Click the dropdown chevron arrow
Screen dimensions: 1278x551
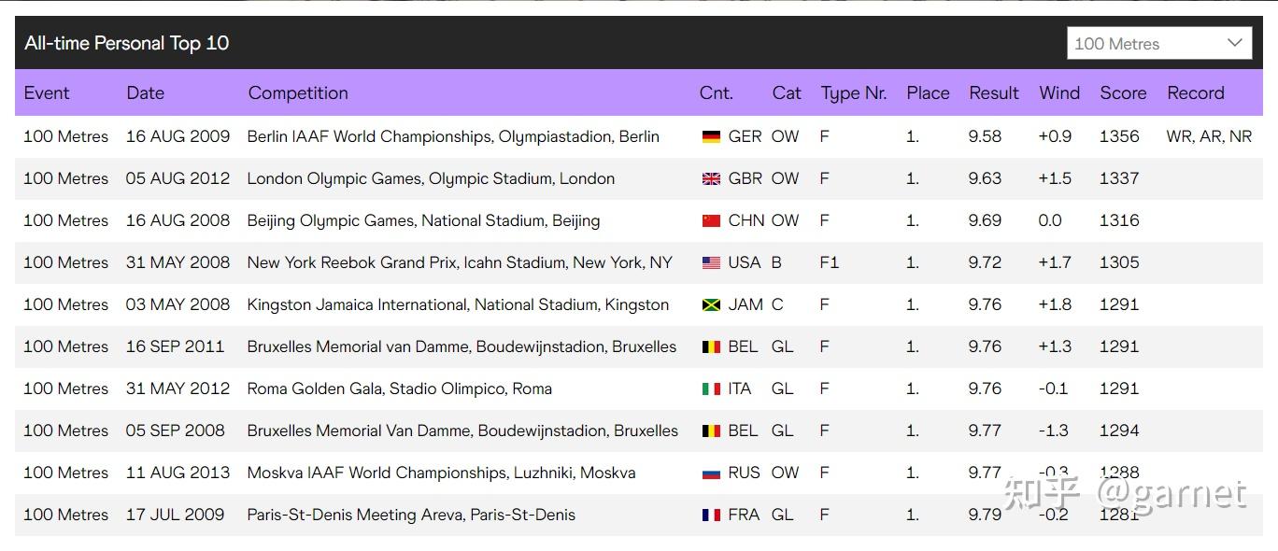point(1234,43)
